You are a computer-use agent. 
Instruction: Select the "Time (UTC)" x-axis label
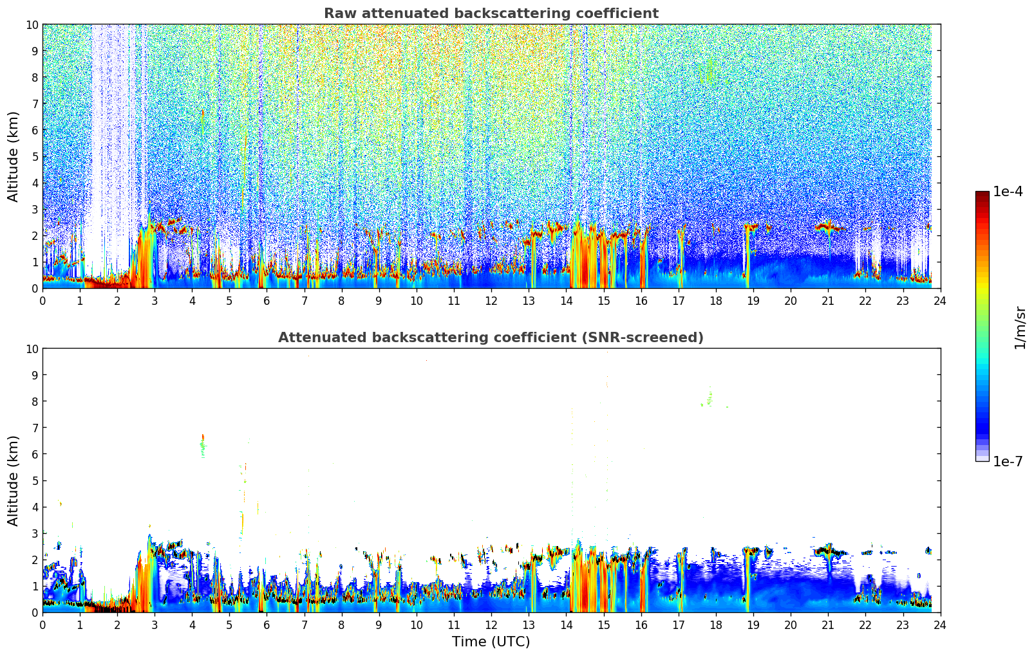(x=491, y=641)
